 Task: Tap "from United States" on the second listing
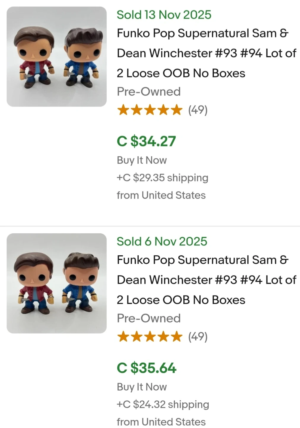pyautogui.click(x=161, y=422)
